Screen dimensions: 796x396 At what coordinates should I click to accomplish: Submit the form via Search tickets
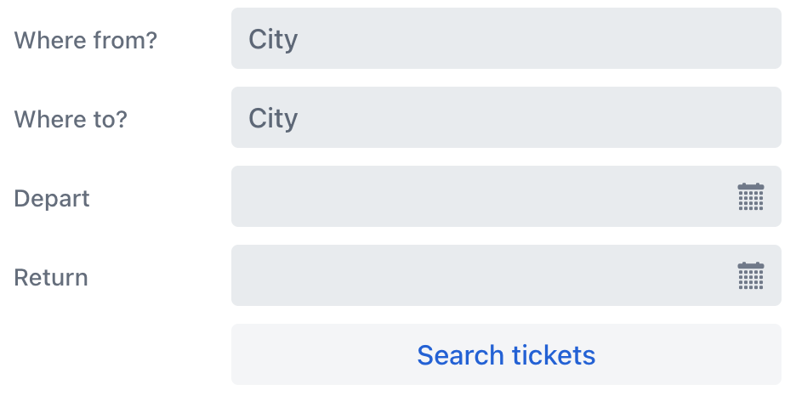click(505, 354)
